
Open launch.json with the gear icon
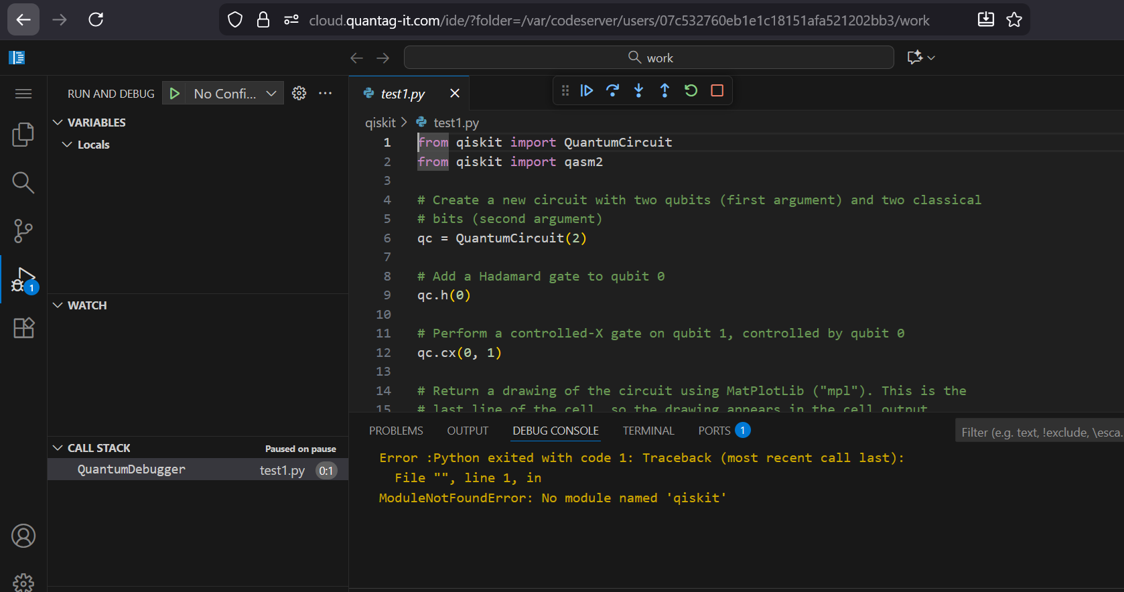[x=299, y=94]
